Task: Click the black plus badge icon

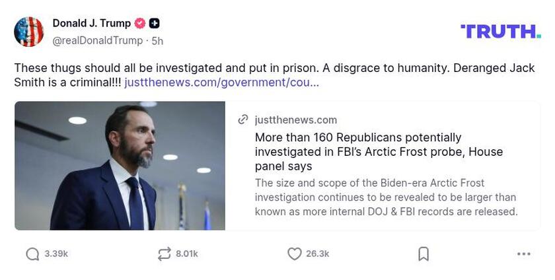Action: click(x=154, y=23)
